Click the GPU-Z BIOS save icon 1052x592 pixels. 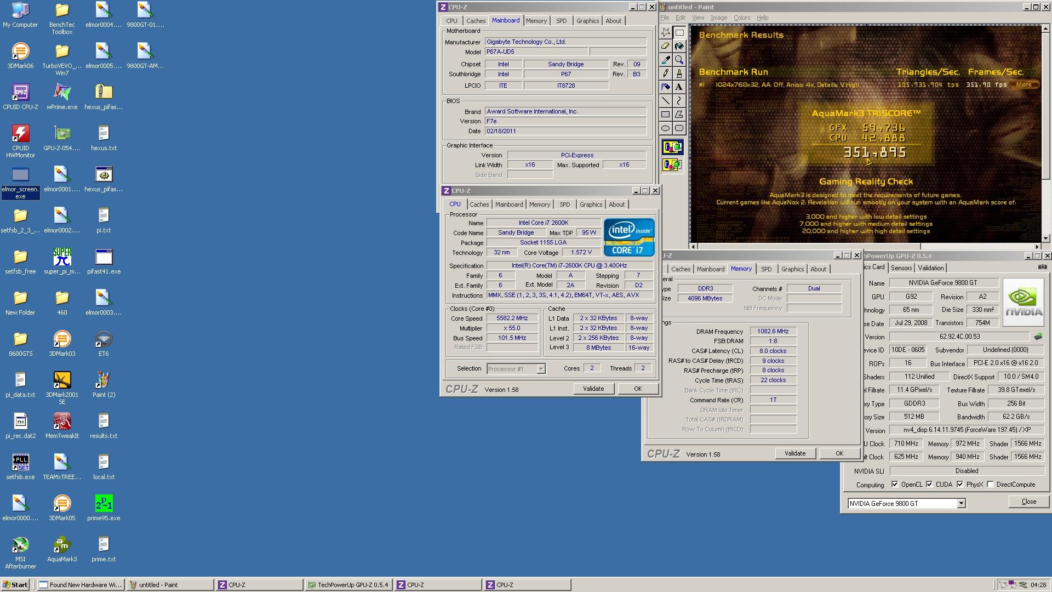(1038, 337)
